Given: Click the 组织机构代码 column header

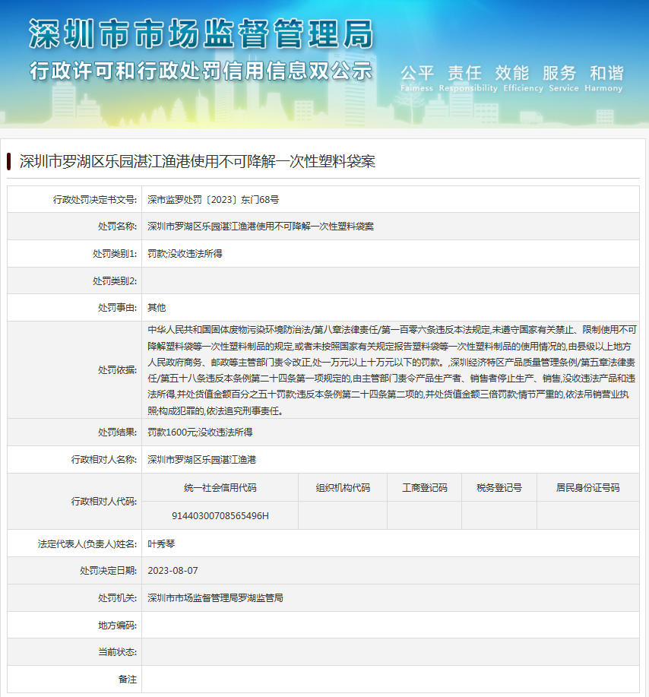Looking at the screenshot, I should [343, 488].
